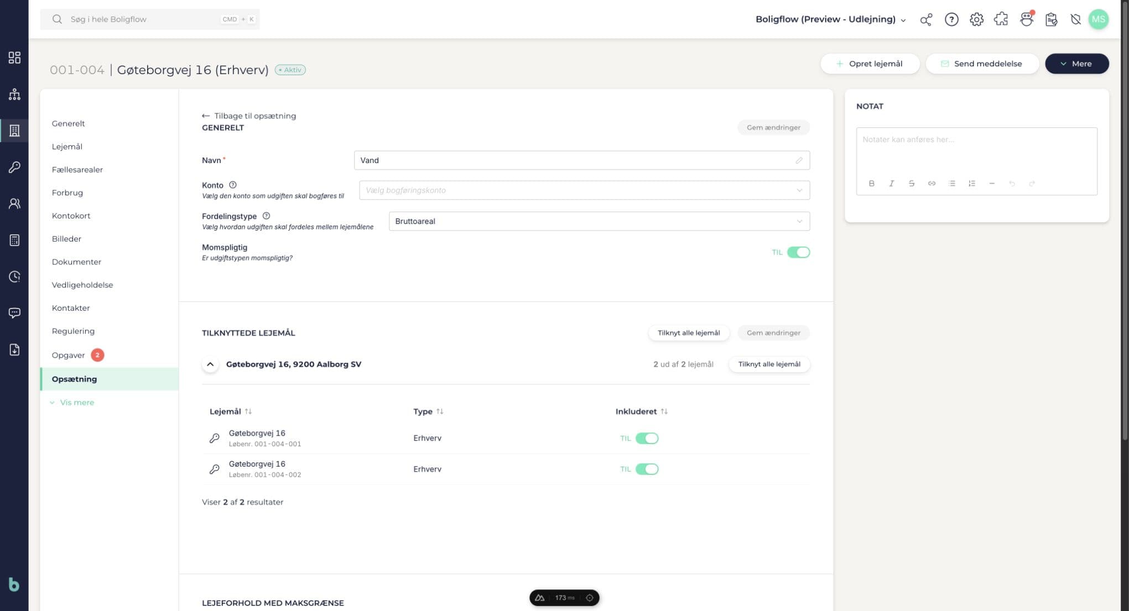
Task: Toggle Inkluderet for Løbenr. 001-004-001
Action: [647, 438]
